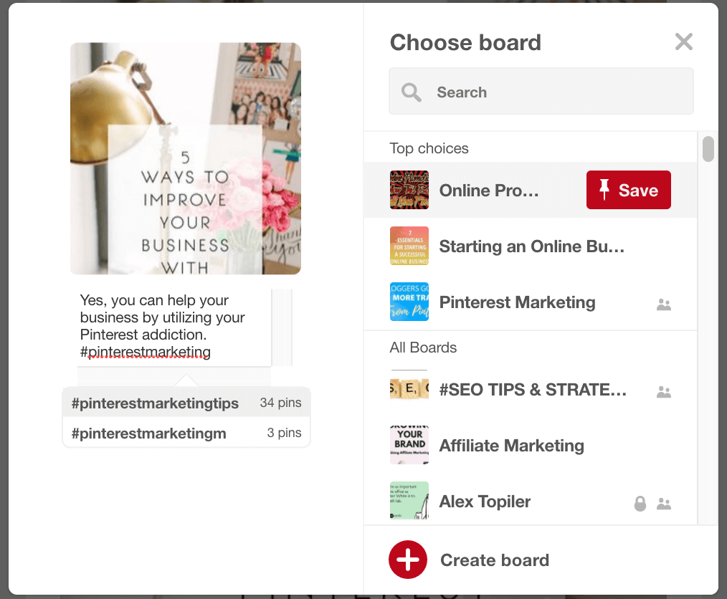
Task: Click the red plus Create board icon
Action: [x=408, y=560]
